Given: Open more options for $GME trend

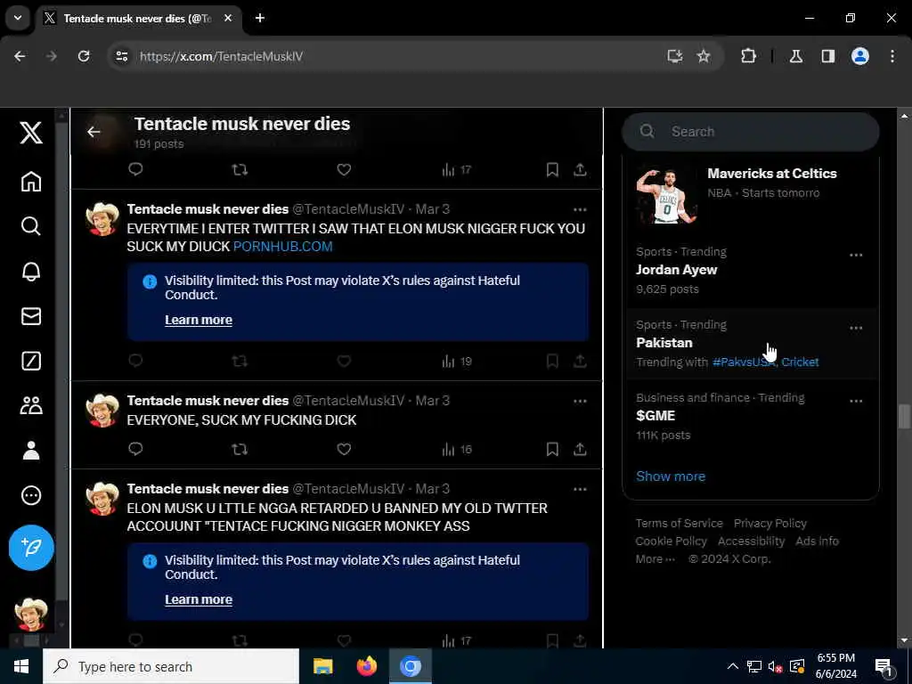Looking at the screenshot, I should (856, 401).
